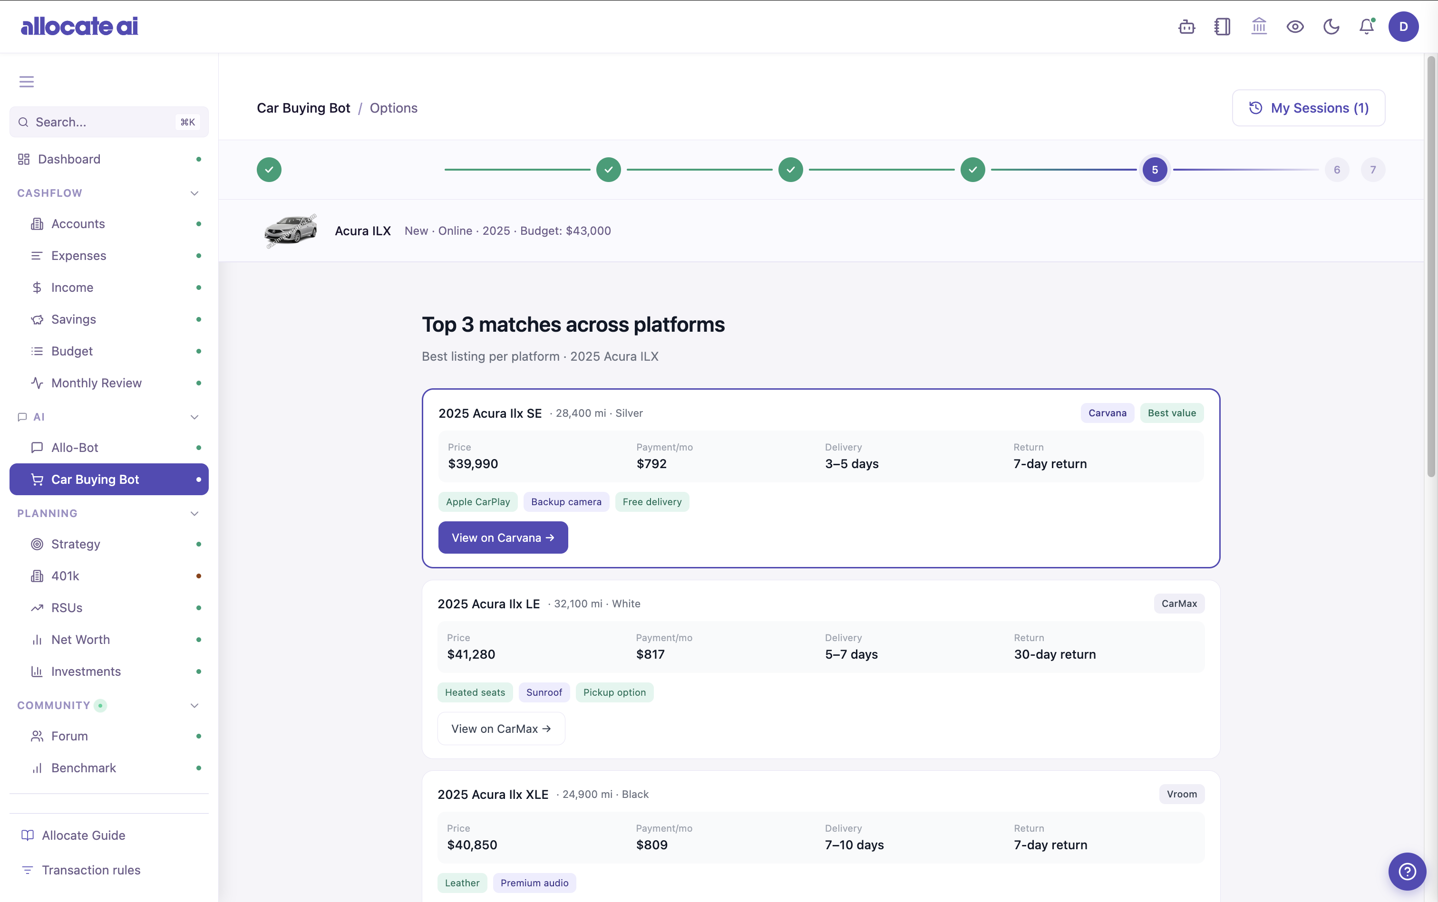Click the page vertical scrollbar
Screen dimensions: 1438x902
pos(1431,266)
